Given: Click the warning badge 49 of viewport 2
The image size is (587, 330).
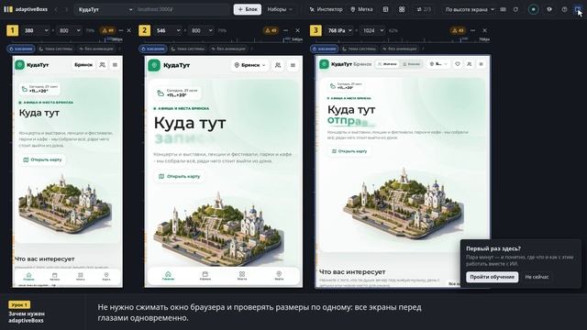Looking at the screenshot, I should tap(271, 30).
